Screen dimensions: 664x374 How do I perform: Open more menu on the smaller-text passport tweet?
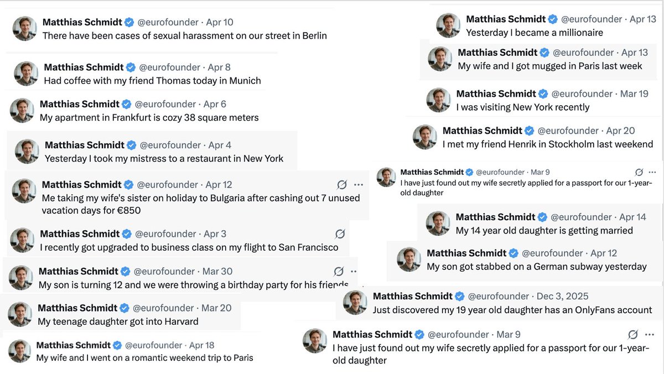[653, 172]
